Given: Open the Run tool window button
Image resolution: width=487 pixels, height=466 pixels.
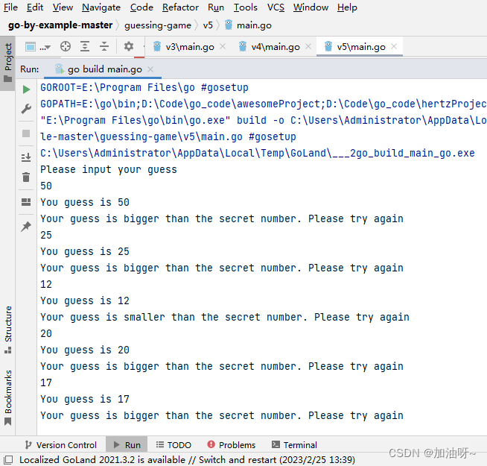Looking at the screenshot, I should pyautogui.click(x=127, y=445).
